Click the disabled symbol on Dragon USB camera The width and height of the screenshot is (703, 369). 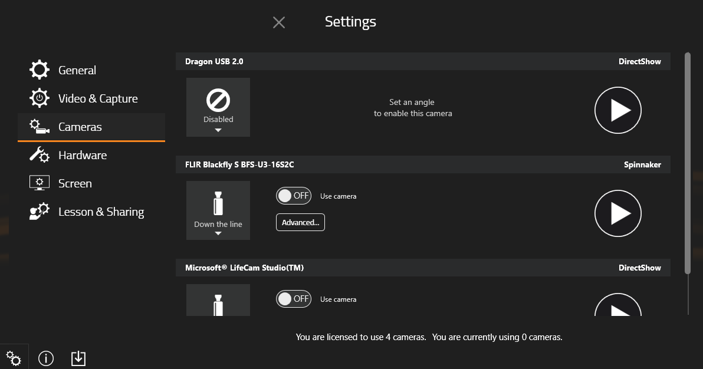[x=218, y=100]
